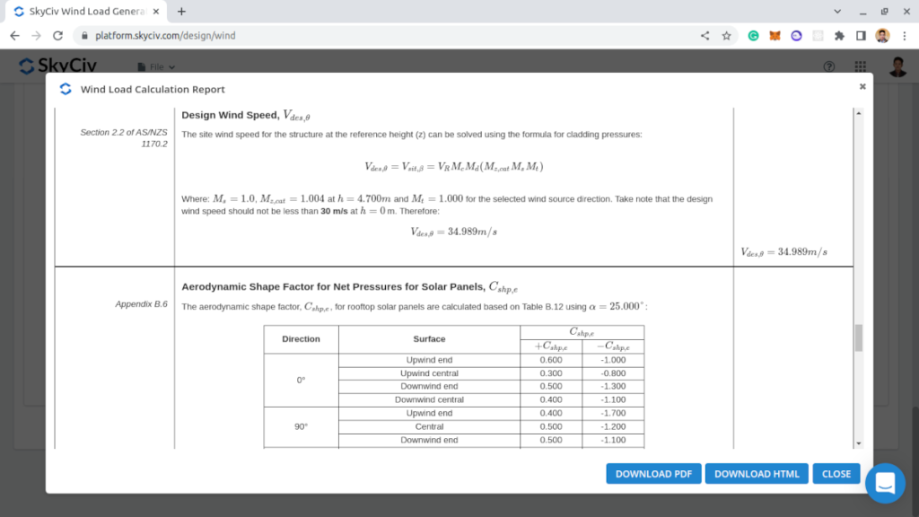Expand the browser window controls chevron
The image size is (919, 517).
point(836,11)
